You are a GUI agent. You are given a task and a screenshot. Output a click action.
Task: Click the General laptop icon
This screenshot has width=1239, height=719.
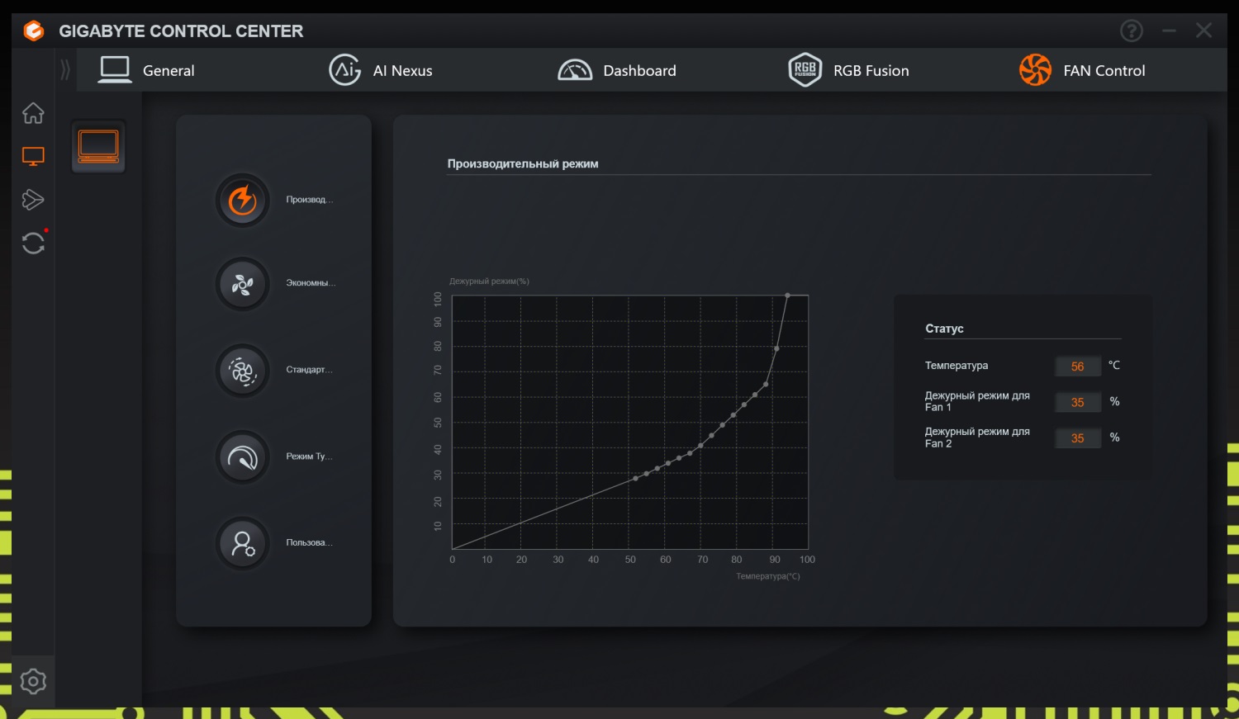coord(115,70)
